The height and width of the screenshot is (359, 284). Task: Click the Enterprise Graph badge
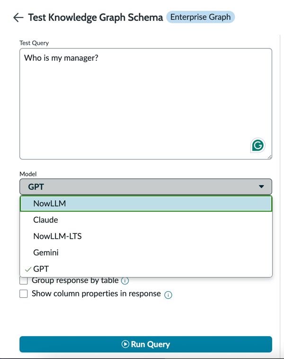200,17
